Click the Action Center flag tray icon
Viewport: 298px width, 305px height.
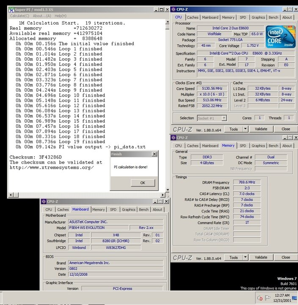pyautogui.click(x=268, y=298)
